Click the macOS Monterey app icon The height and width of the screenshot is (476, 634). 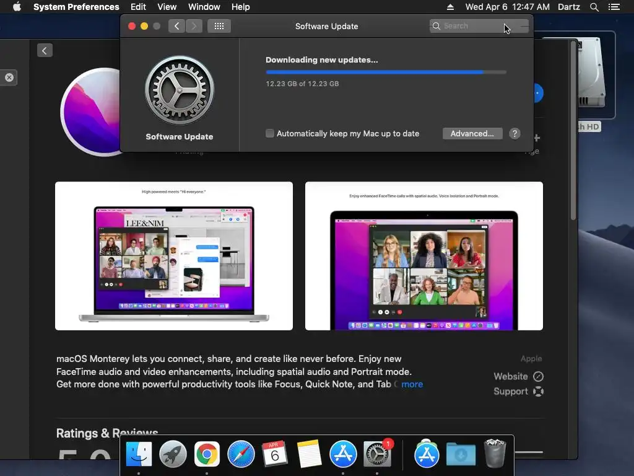click(91, 112)
